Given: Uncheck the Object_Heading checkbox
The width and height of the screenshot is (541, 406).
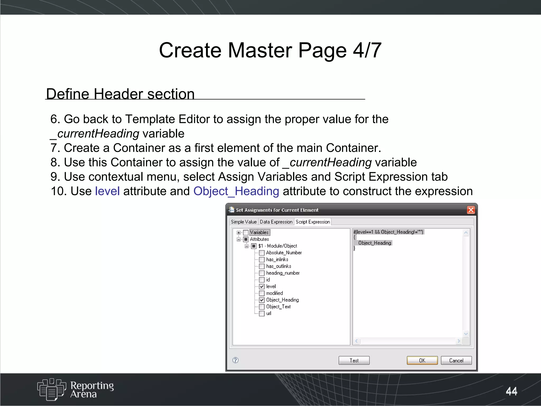Looking at the screenshot, I should 262,300.
